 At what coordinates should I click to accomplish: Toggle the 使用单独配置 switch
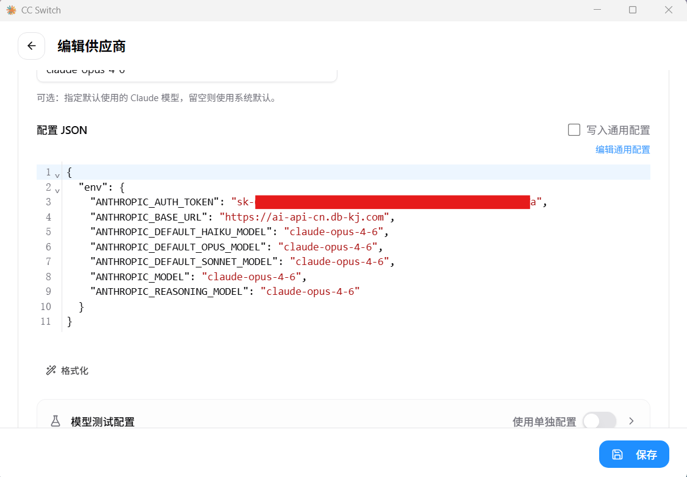point(599,421)
